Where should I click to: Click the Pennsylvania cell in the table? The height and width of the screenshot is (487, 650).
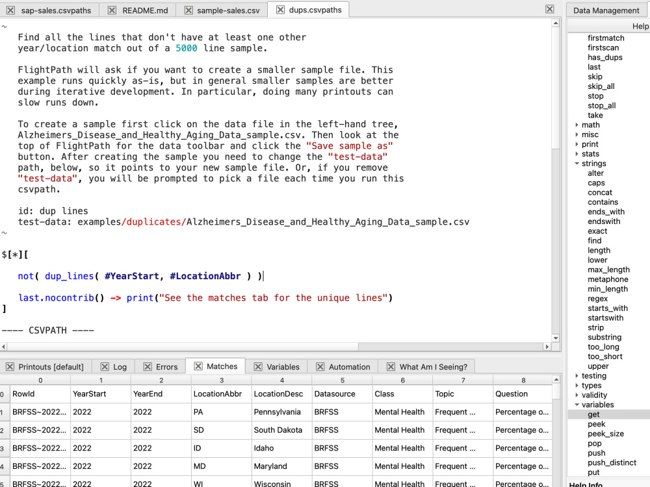pos(282,412)
